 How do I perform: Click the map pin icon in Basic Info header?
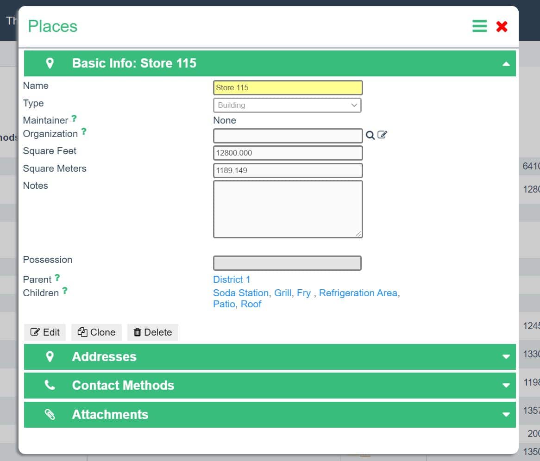[x=50, y=63]
